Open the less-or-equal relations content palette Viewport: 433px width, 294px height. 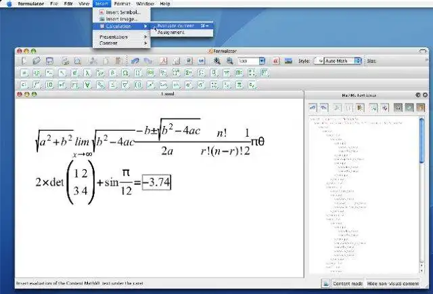pos(112,85)
